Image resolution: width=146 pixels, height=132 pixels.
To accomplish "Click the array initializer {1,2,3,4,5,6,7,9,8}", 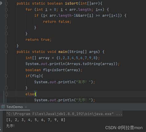I will [77, 58].
